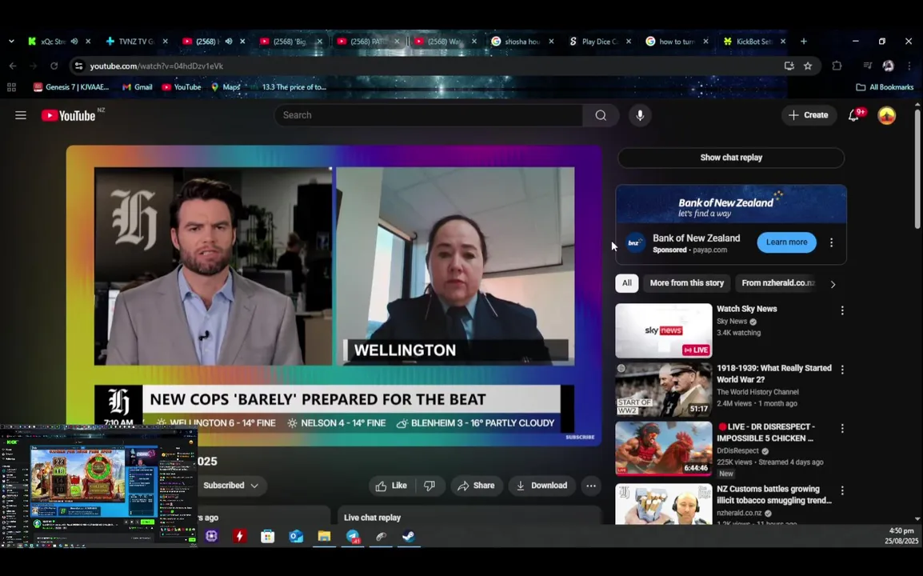
Task: Click the address bar URL
Action: pyautogui.click(x=157, y=66)
